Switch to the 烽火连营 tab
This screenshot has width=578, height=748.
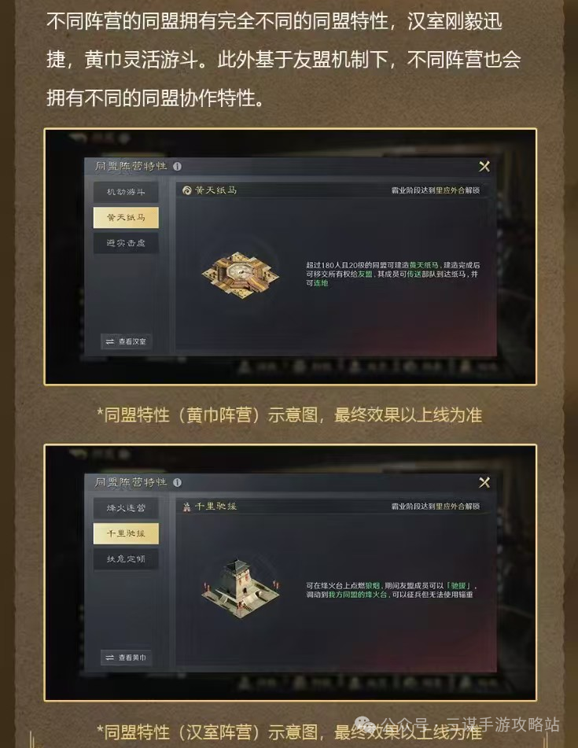(x=126, y=507)
